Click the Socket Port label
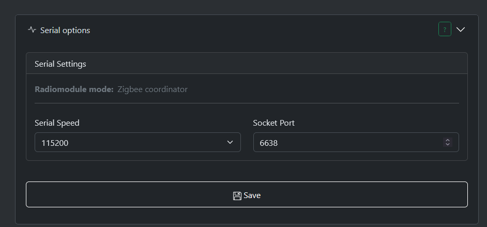This screenshot has height=227, width=487. (x=273, y=123)
